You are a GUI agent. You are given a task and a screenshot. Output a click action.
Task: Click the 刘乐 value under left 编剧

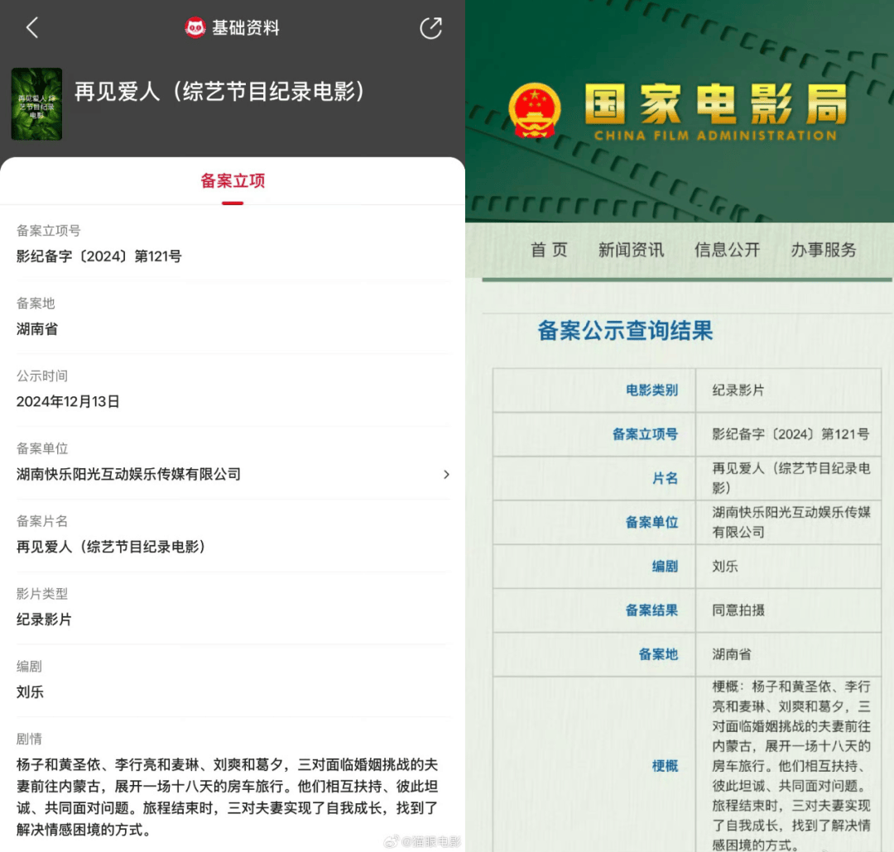31,692
